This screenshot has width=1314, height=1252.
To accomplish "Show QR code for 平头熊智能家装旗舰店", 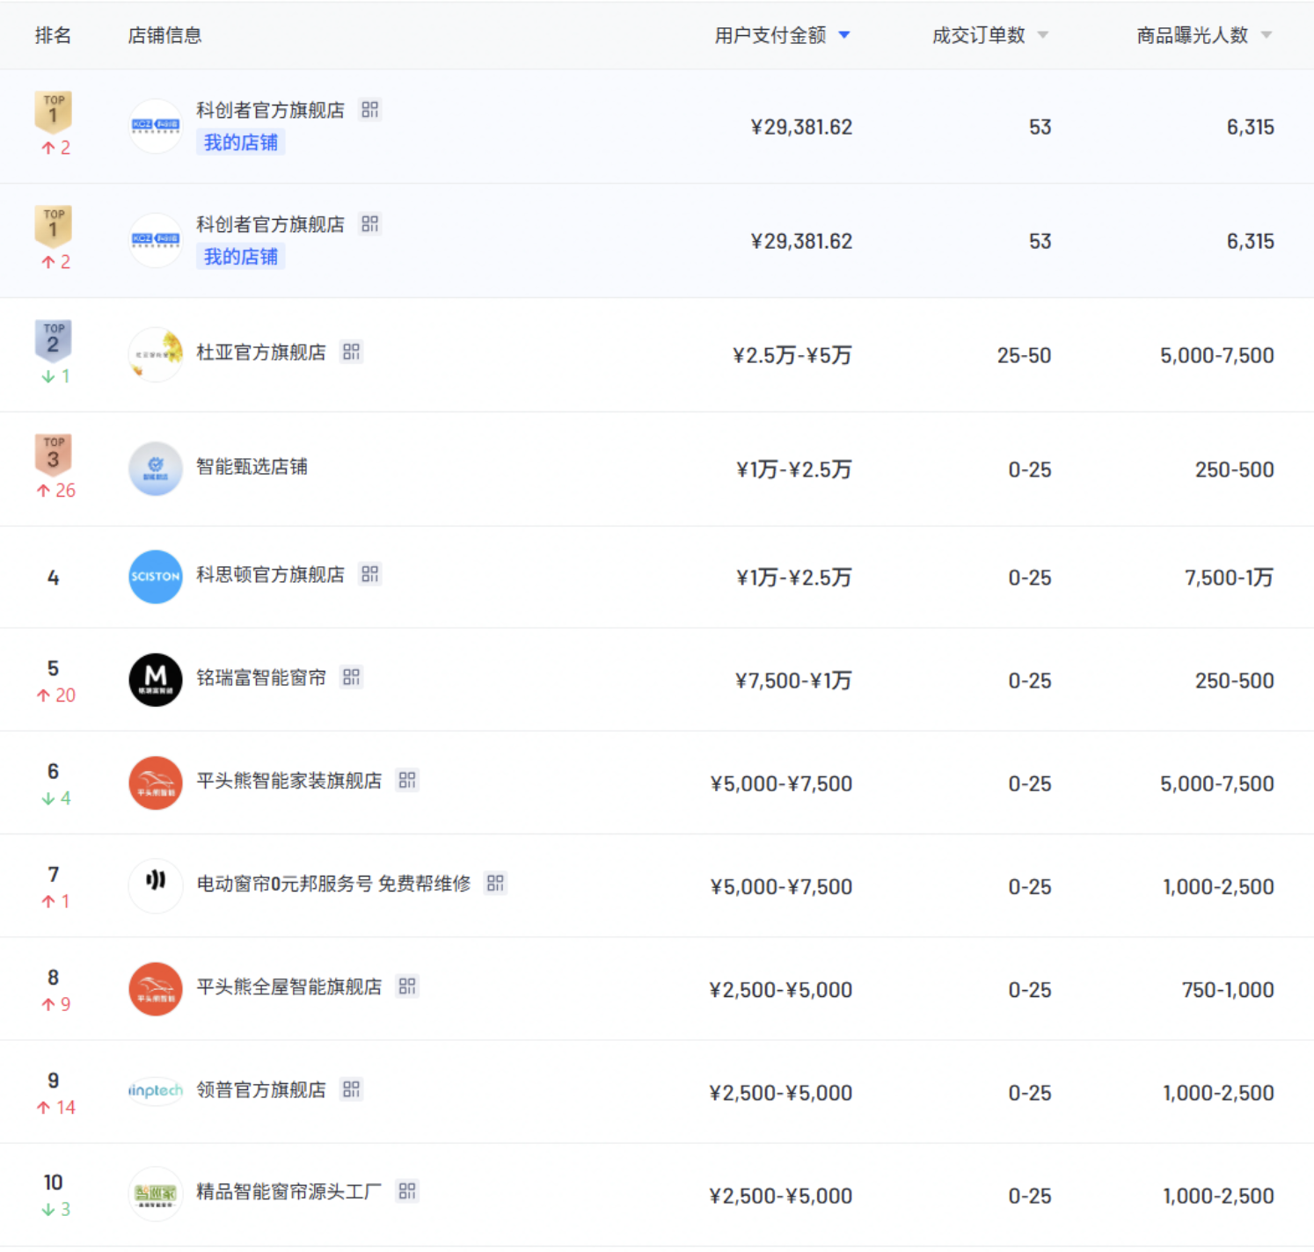I will click(x=406, y=781).
